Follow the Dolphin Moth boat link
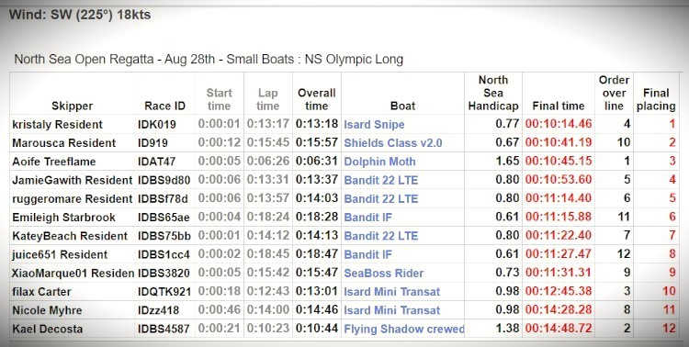Viewport: 689px width, 347px height. [x=379, y=162]
